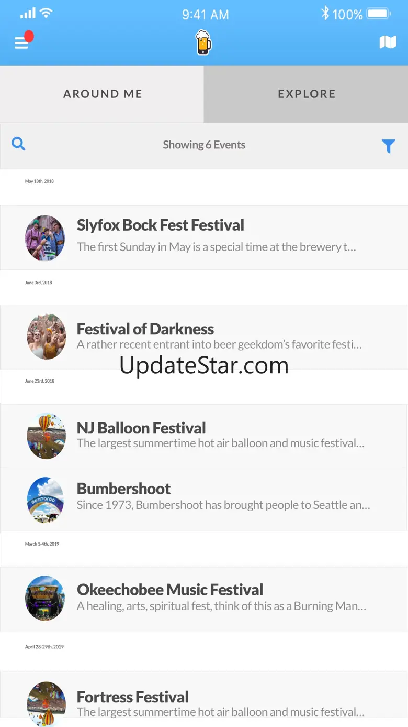Open the hamburger menu
Viewport: 408px width, 727px height.
coord(21,43)
